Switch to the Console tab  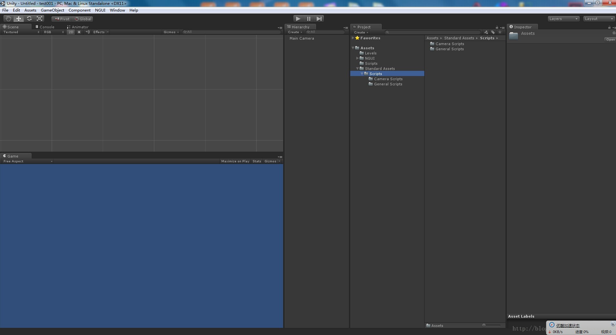tap(45, 27)
